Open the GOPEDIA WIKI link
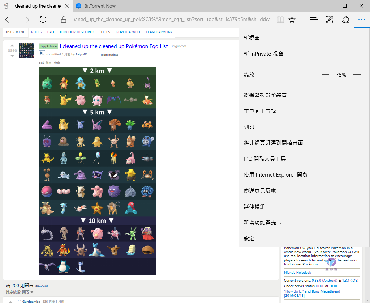Image resolution: width=370 pixels, height=303 pixels. 128,32
